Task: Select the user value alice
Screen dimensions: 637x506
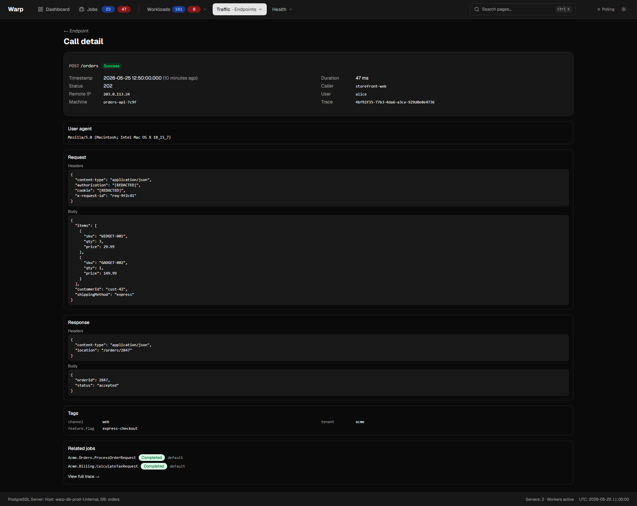Action: click(x=361, y=94)
